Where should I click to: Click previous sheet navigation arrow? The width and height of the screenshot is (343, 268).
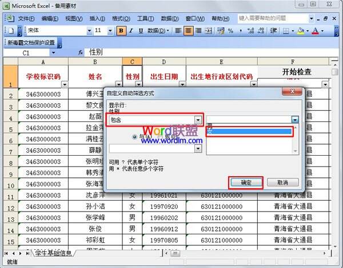tap(14, 253)
